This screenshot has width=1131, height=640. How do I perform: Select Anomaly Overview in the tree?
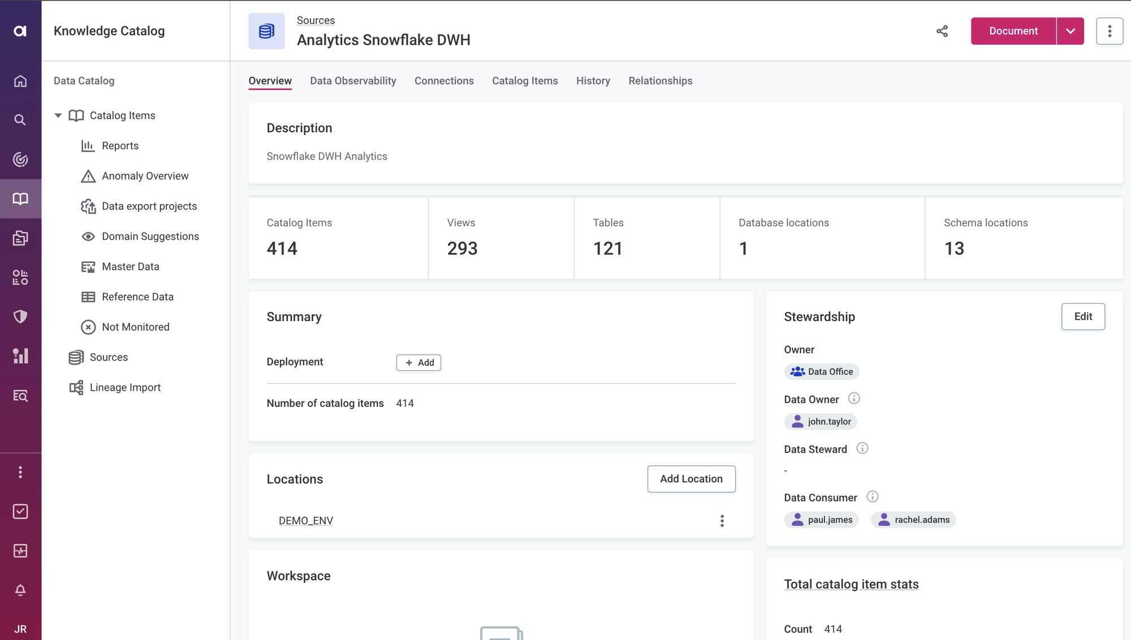[145, 176]
